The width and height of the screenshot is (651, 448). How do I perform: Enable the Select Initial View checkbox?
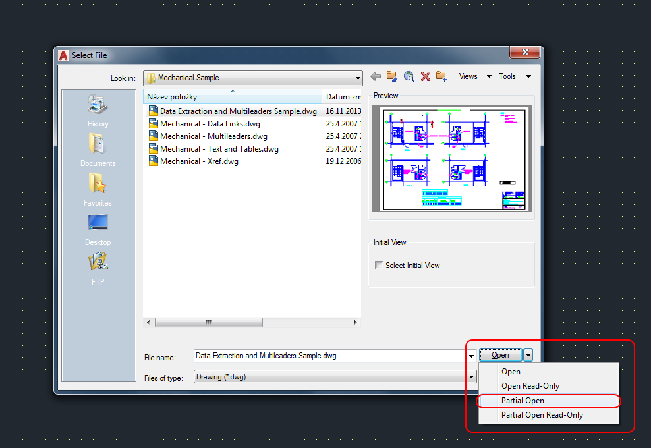click(x=379, y=266)
